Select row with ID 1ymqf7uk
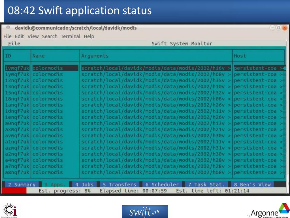Screen dimensions: 290x218 pyautogui.click(x=144, y=74)
